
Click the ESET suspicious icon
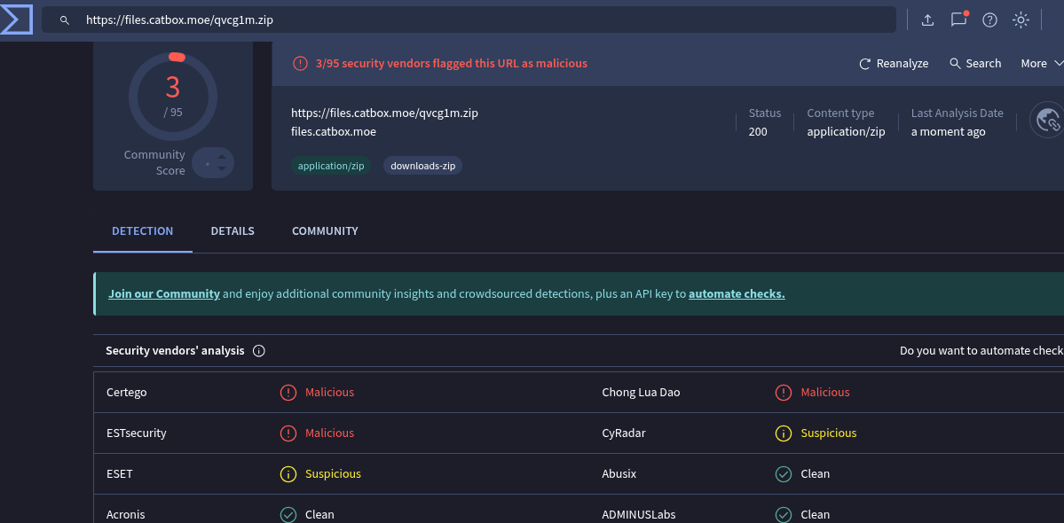point(288,473)
